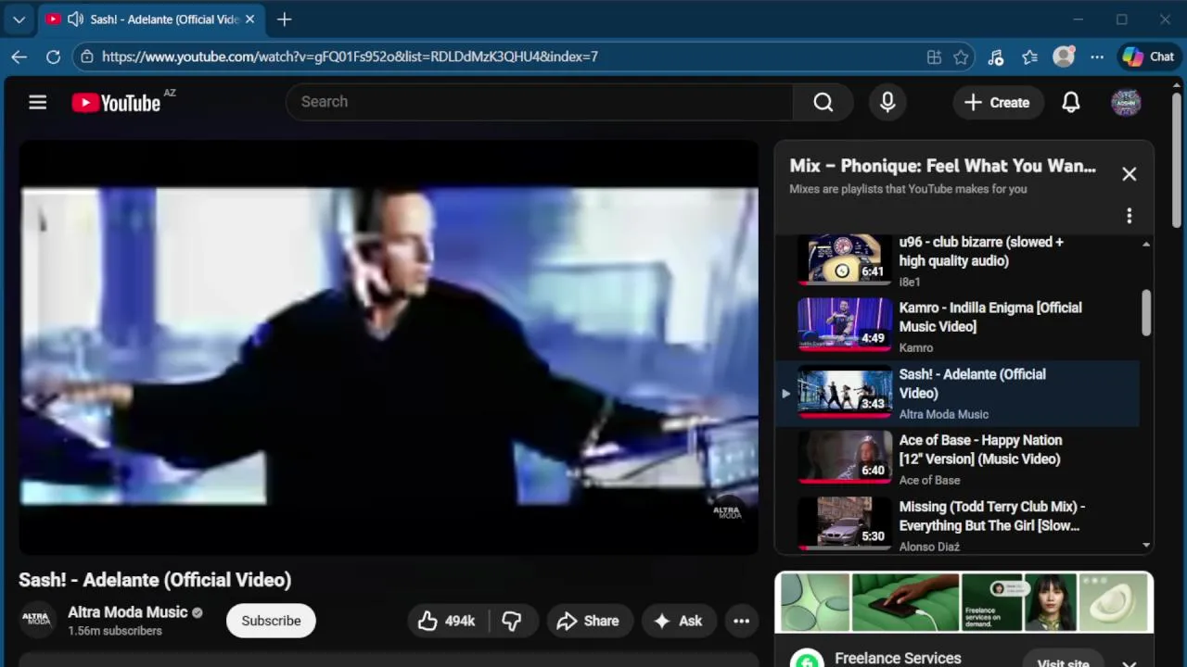Screen dimensions: 1187x667
Task: Open the YouTube hamburger guide menu
Action: [x=37, y=102]
